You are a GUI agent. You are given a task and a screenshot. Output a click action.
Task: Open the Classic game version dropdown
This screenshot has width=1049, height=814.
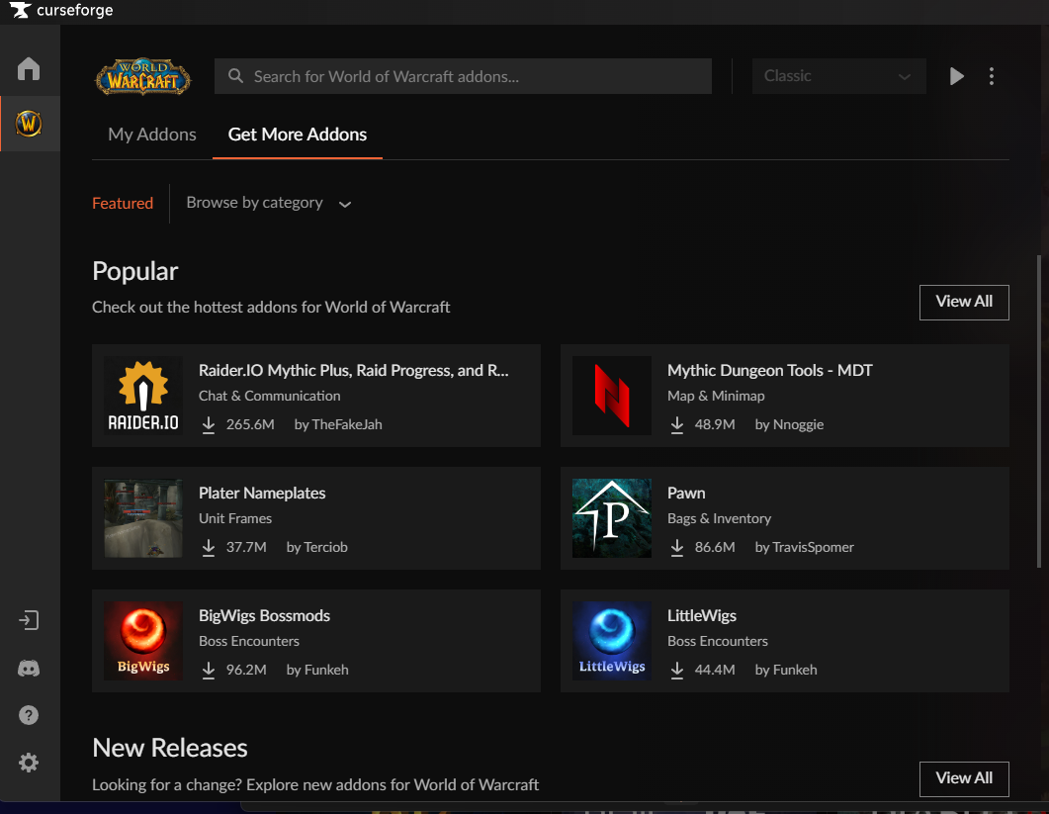click(x=839, y=76)
